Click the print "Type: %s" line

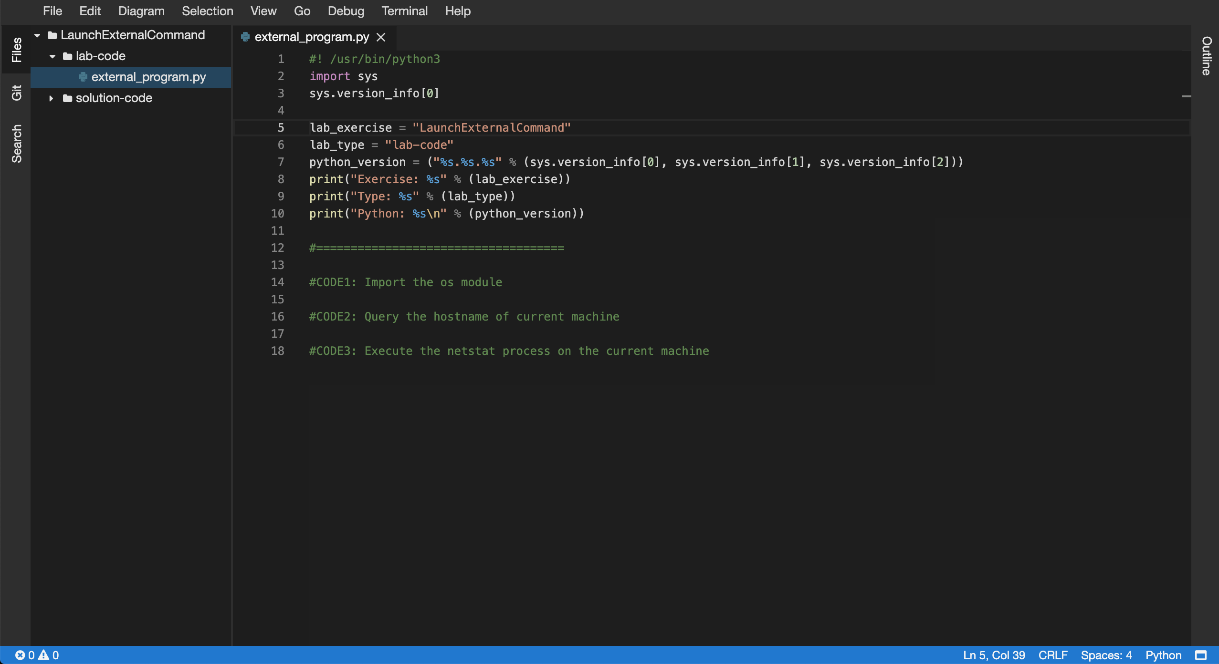point(412,196)
